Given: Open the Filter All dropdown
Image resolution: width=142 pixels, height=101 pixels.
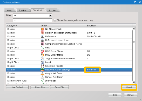Looking at the screenshot, I should [x=50, y=16].
